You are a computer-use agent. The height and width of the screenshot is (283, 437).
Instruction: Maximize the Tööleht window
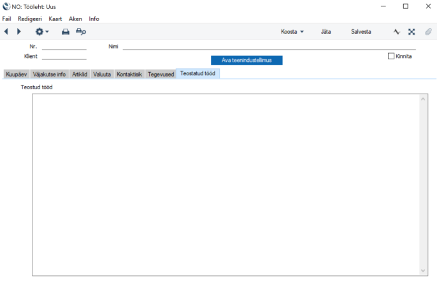click(406, 6)
